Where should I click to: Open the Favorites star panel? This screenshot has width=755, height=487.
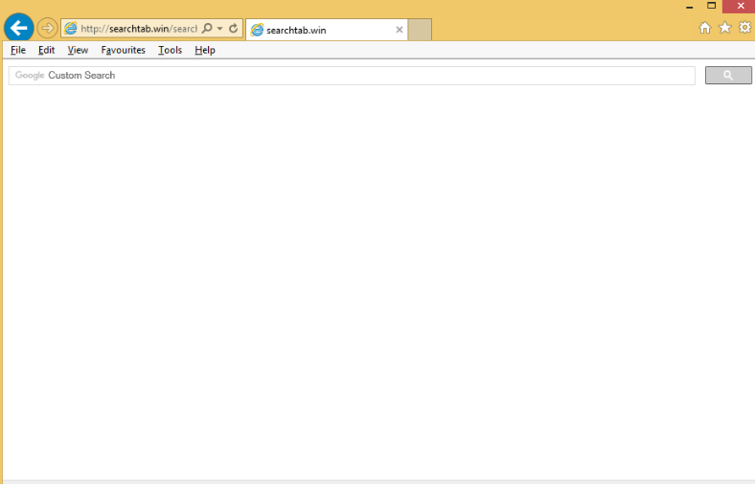(x=724, y=28)
